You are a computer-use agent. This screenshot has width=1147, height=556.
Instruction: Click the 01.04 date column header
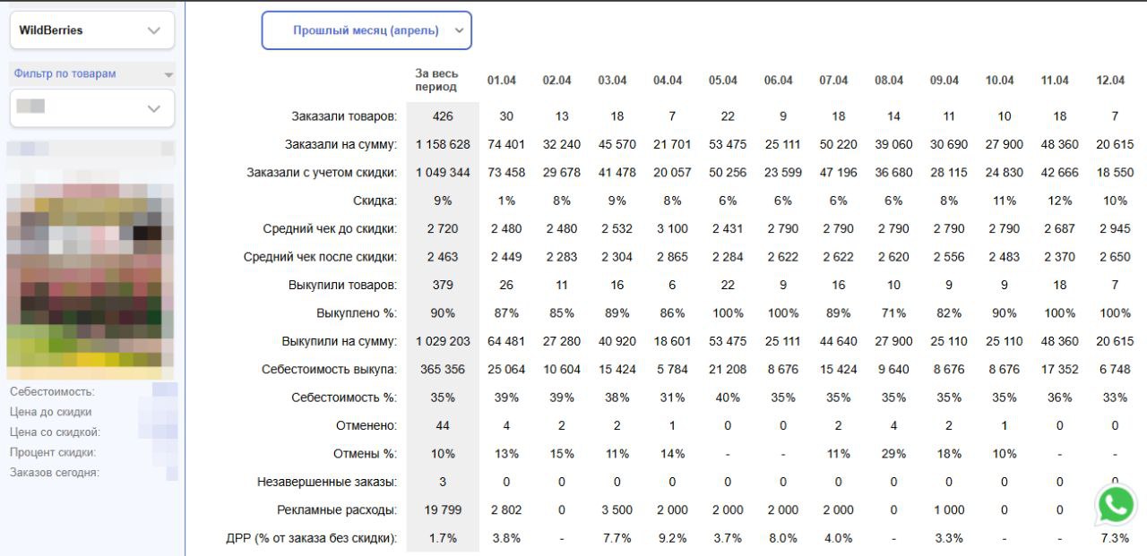tap(502, 81)
